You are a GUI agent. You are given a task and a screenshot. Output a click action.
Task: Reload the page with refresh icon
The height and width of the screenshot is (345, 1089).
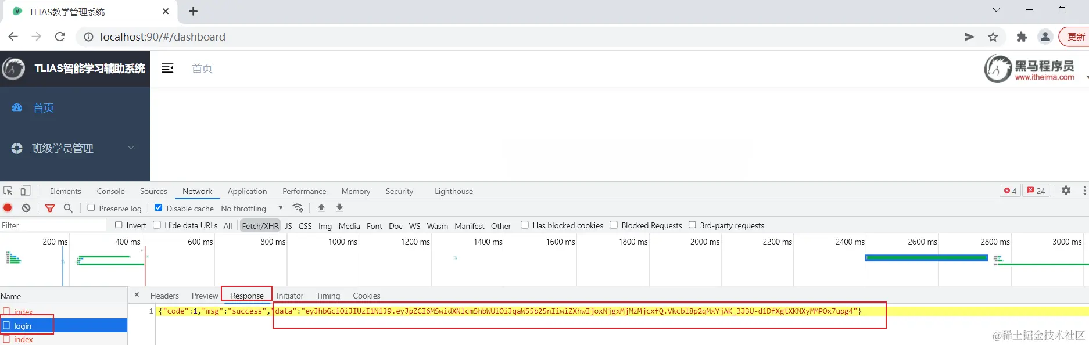coord(60,37)
